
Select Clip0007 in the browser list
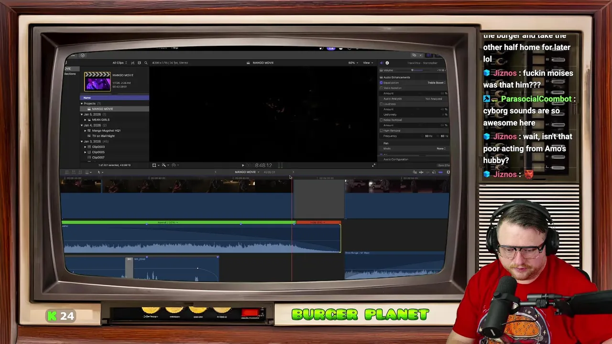(x=98, y=158)
